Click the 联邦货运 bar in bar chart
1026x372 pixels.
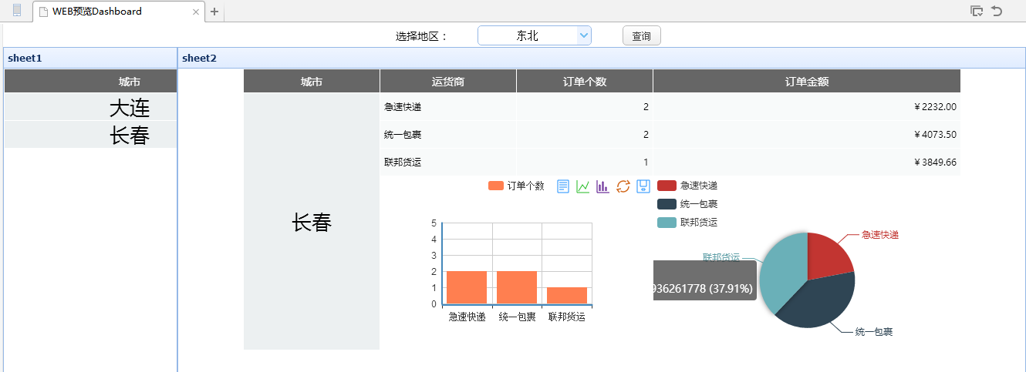567,295
